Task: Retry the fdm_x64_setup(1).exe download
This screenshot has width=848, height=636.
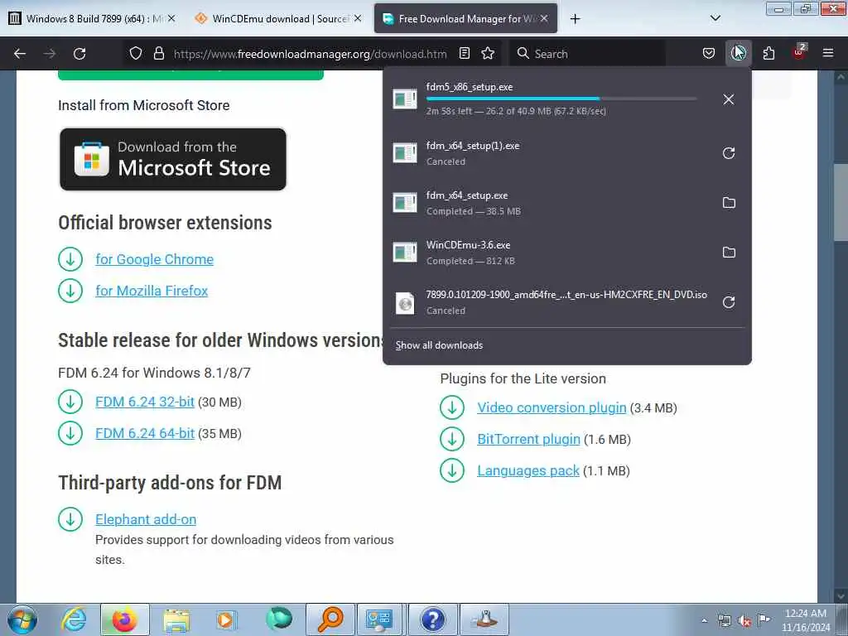Action: [x=729, y=153]
